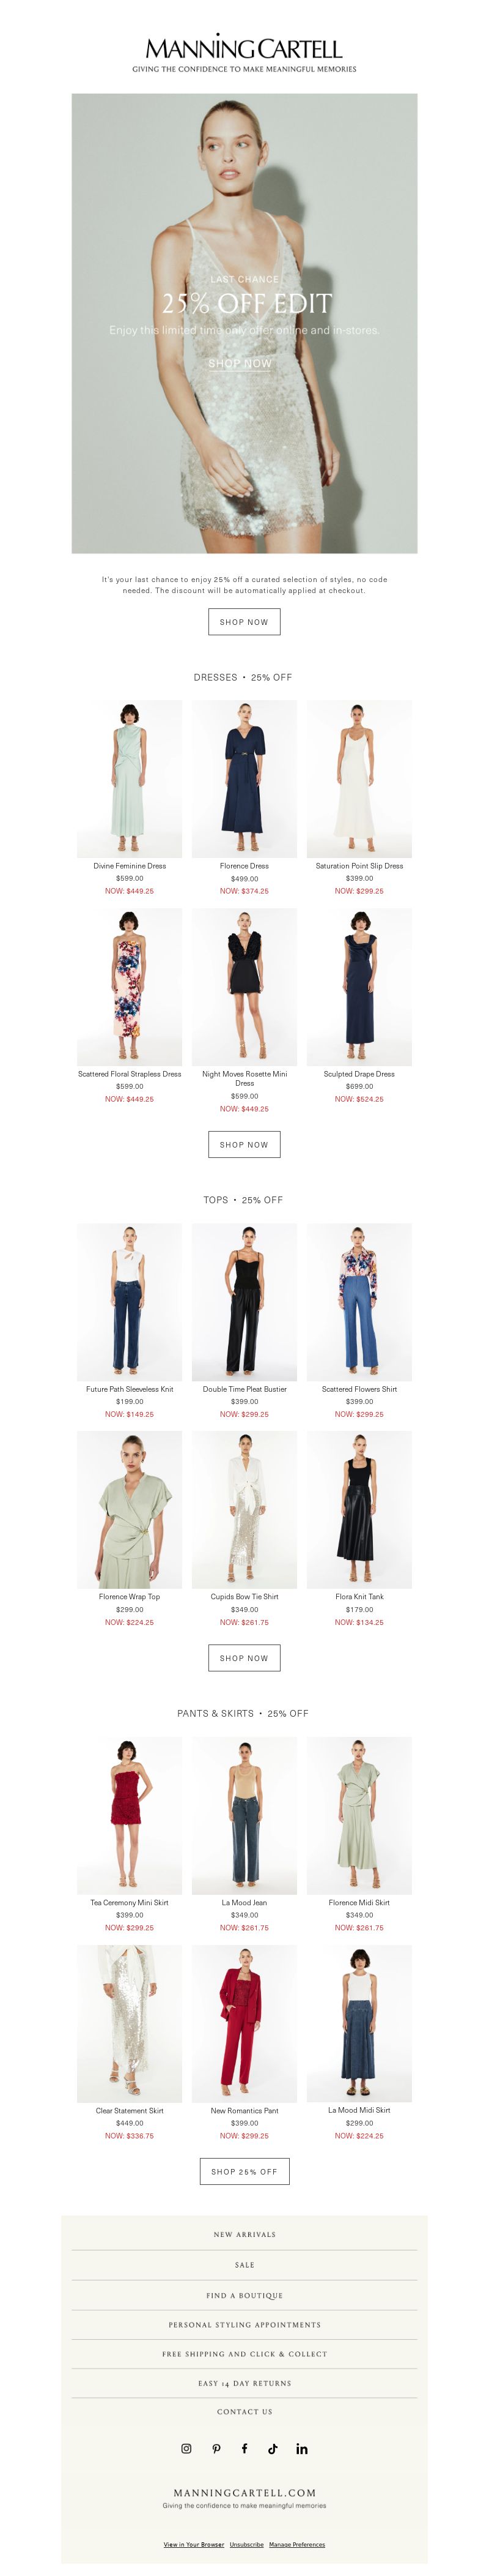Open the Sale footer menu item

coord(244,2264)
